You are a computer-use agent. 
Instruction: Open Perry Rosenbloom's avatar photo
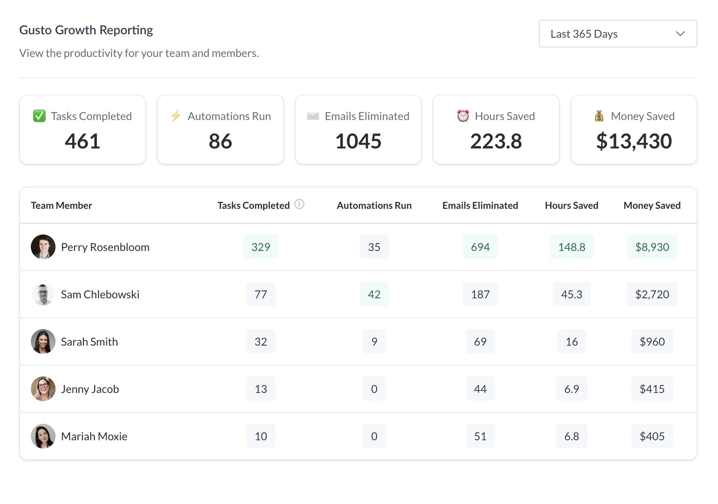[x=43, y=247]
